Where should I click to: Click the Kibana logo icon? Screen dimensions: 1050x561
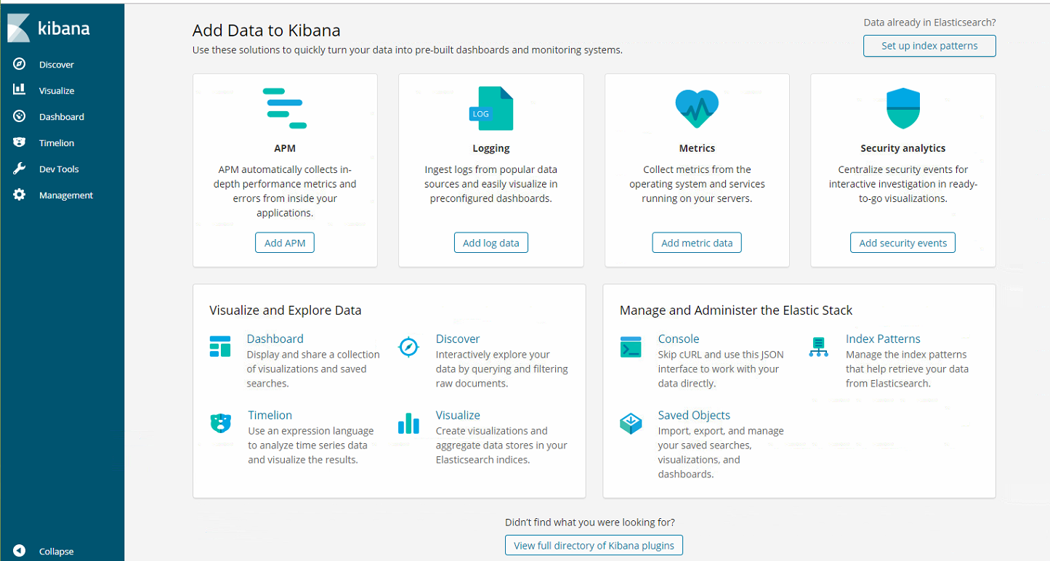tap(19, 29)
